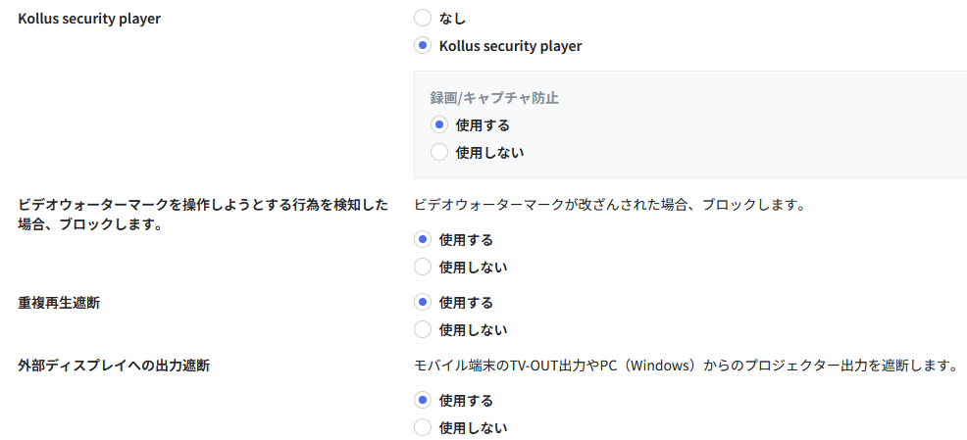
Task: Click the '録画/キャプチャ防止' section heading
Action: coord(494,98)
